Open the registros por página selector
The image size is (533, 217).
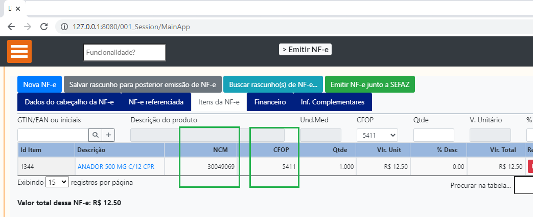(x=57, y=182)
